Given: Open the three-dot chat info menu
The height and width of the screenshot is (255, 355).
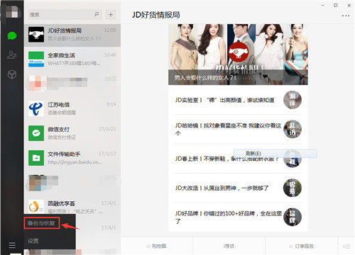Looking at the screenshot, I should (x=346, y=16).
